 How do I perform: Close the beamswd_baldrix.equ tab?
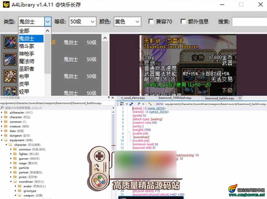coord(240,98)
